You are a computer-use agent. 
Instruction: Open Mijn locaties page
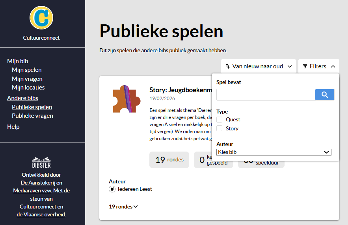click(x=28, y=88)
